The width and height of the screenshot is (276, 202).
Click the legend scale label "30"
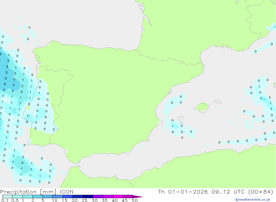pyautogui.click(x=95, y=200)
